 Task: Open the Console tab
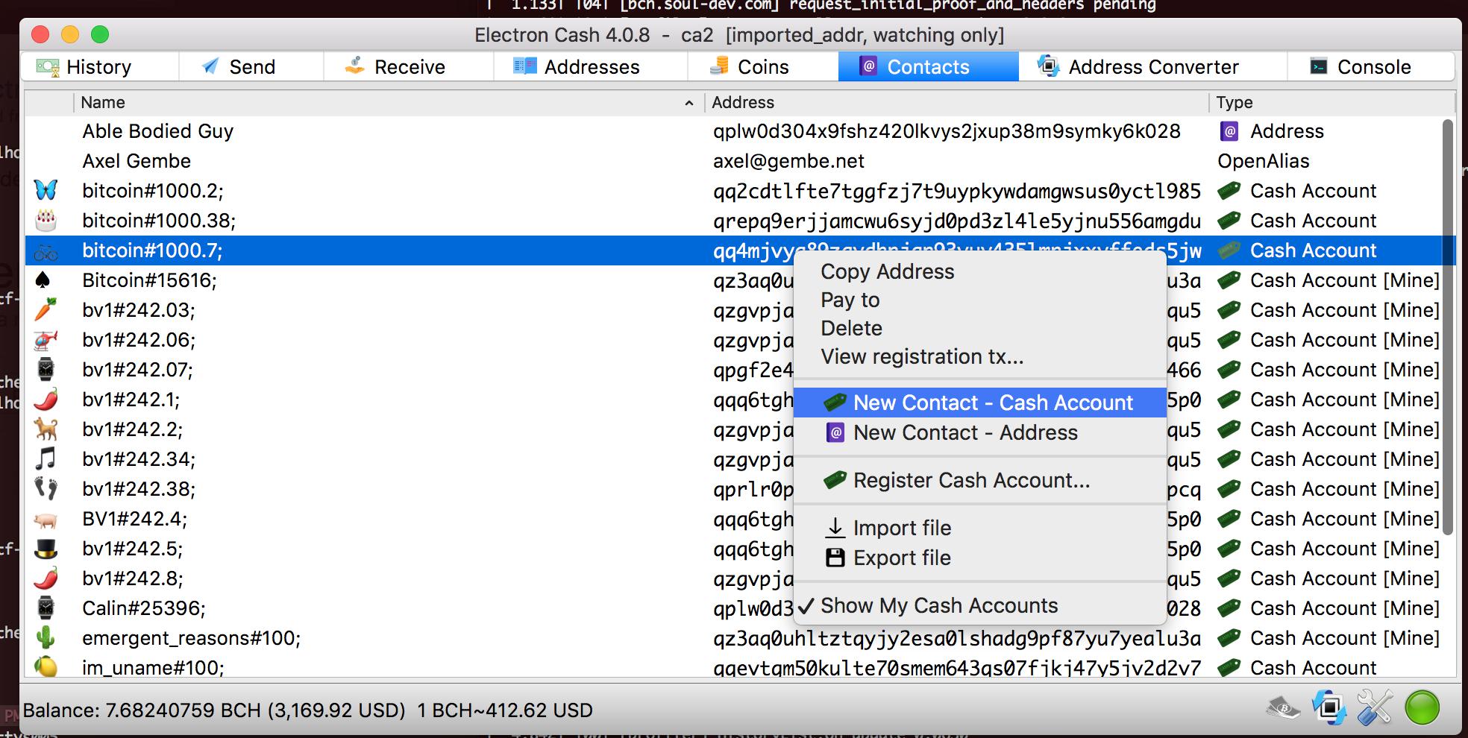point(1371,67)
